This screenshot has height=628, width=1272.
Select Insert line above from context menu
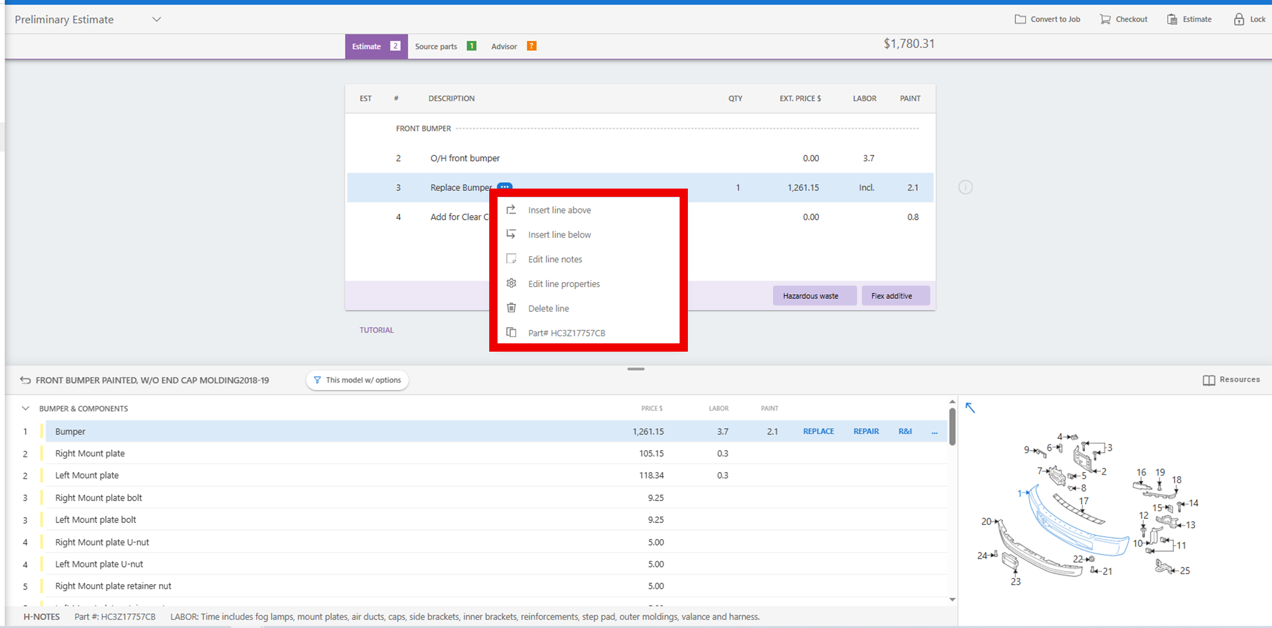(x=559, y=210)
